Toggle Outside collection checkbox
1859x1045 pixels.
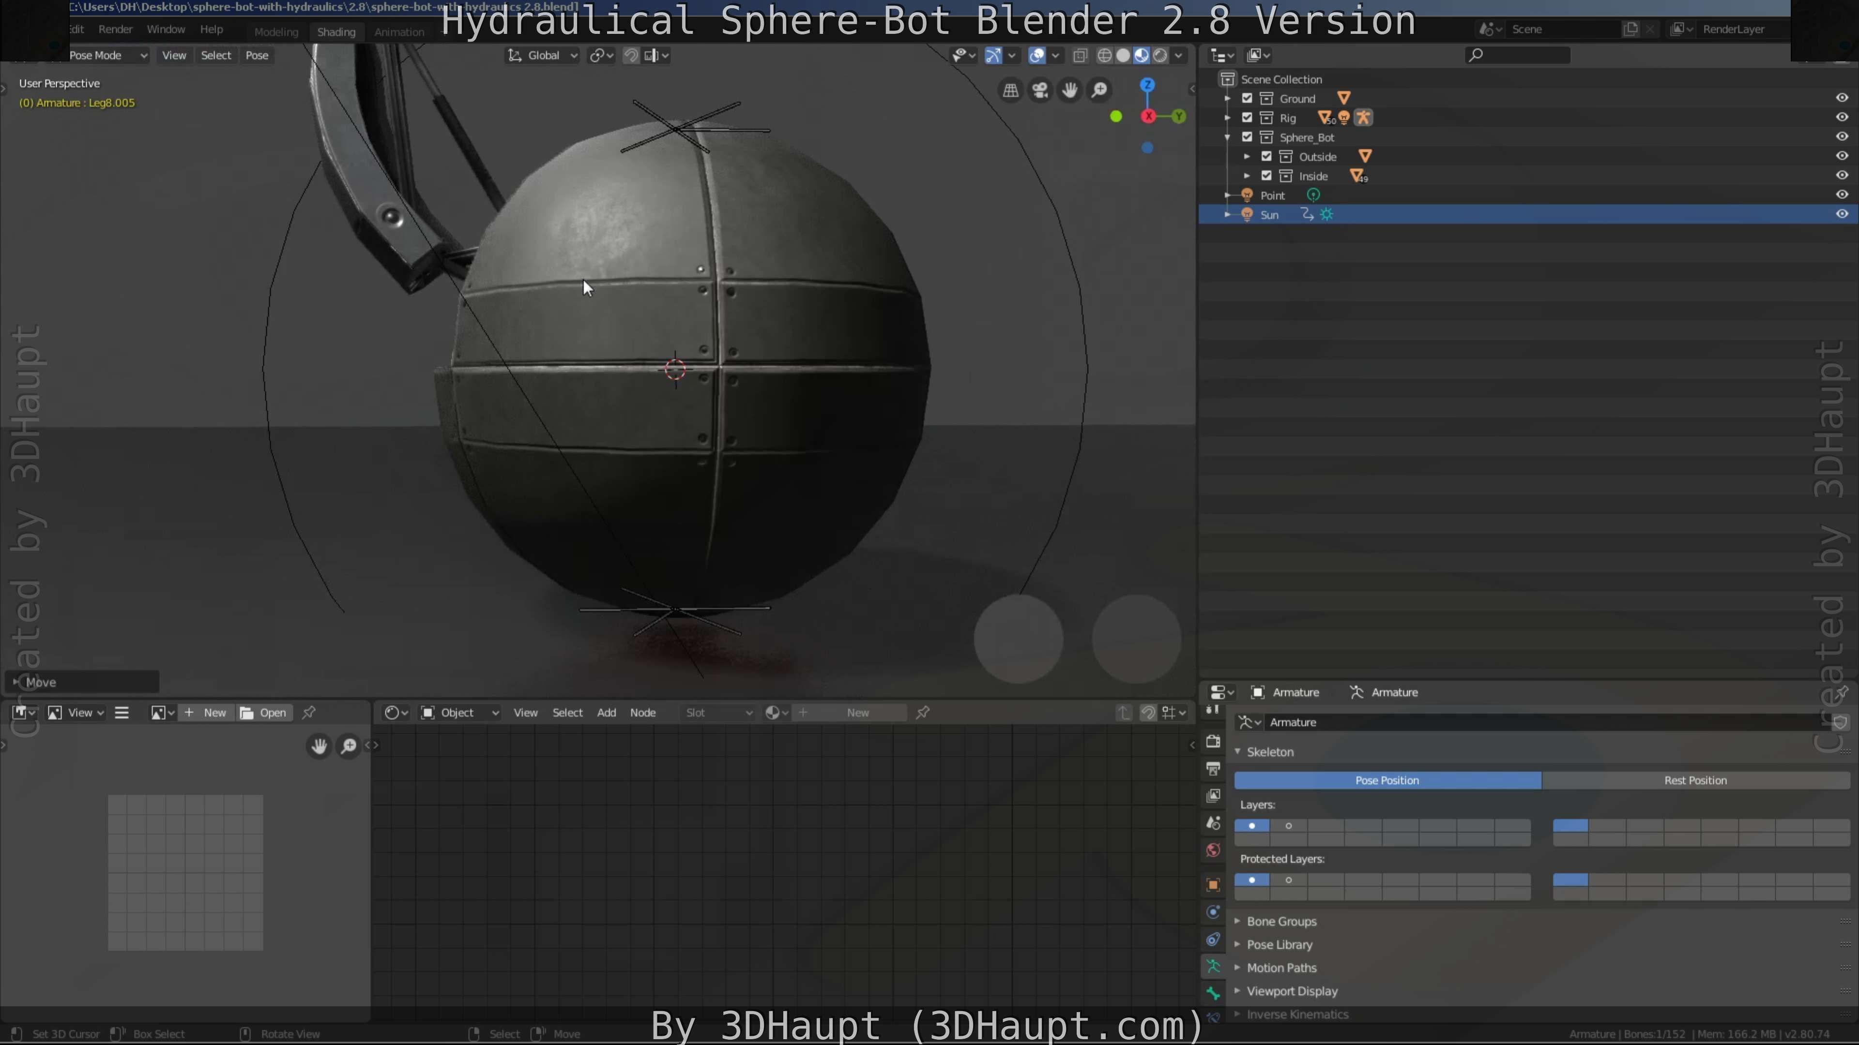point(1266,156)
